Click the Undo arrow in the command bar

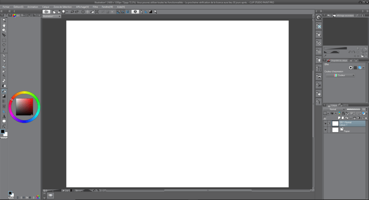(x=72, y=12)
